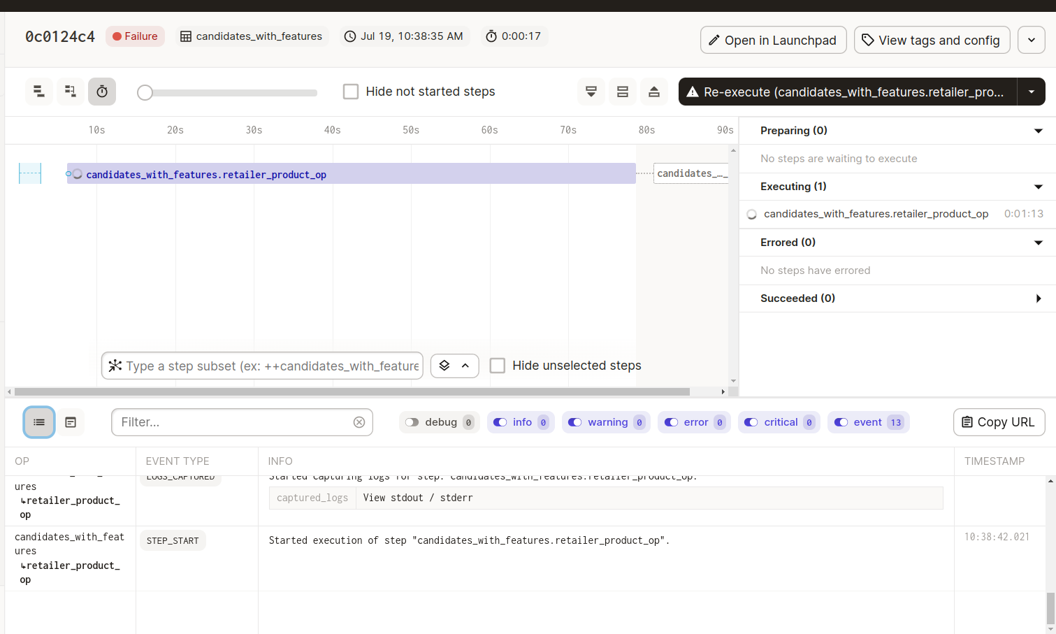Toggle the clock-based timing view icon
Image resolution: width=1056 pixels, height=634 pixels.
click(102, 91)
